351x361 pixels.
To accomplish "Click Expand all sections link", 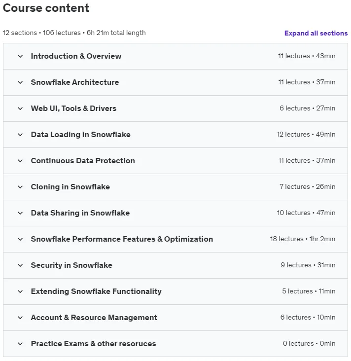I will click(316, 33).
